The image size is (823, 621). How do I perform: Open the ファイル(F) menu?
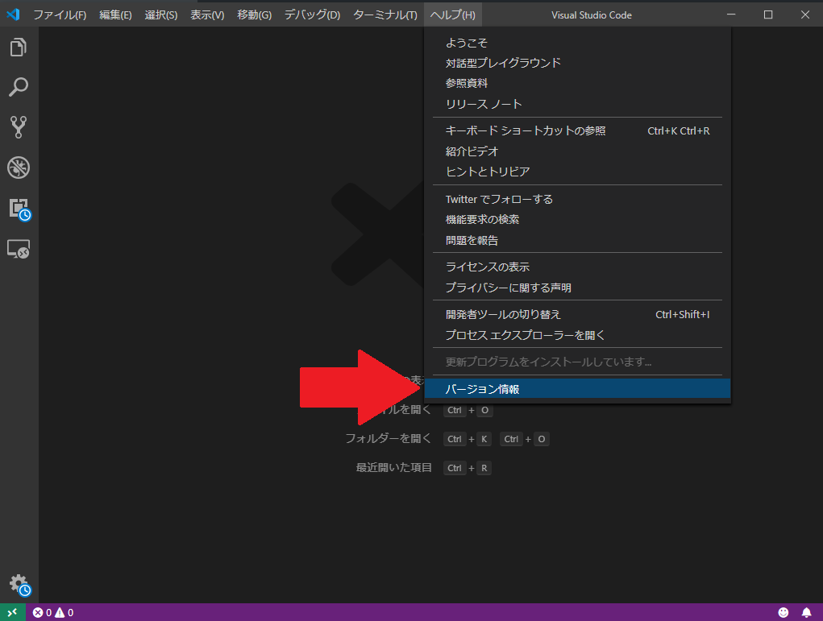pyautogui.click(x=60, y=14)
